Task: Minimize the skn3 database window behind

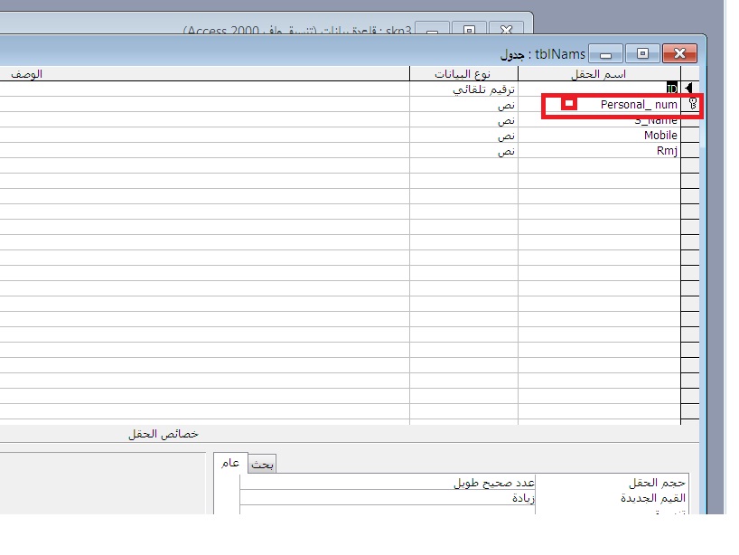Action: [432, 28]
